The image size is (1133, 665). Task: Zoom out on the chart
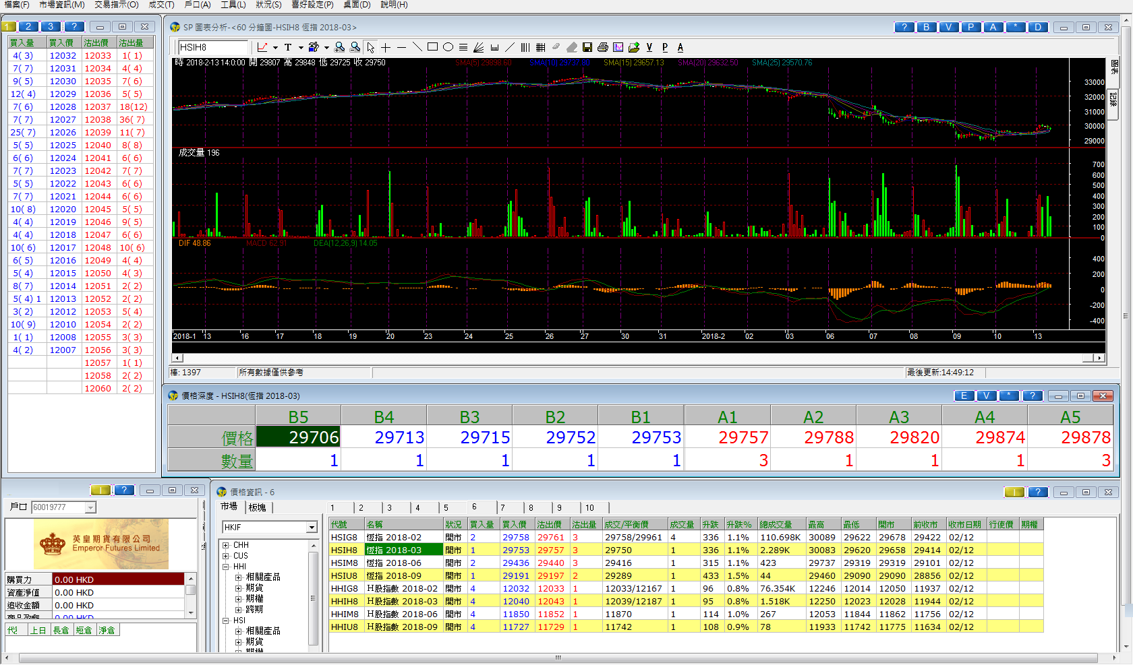point(355,47)
